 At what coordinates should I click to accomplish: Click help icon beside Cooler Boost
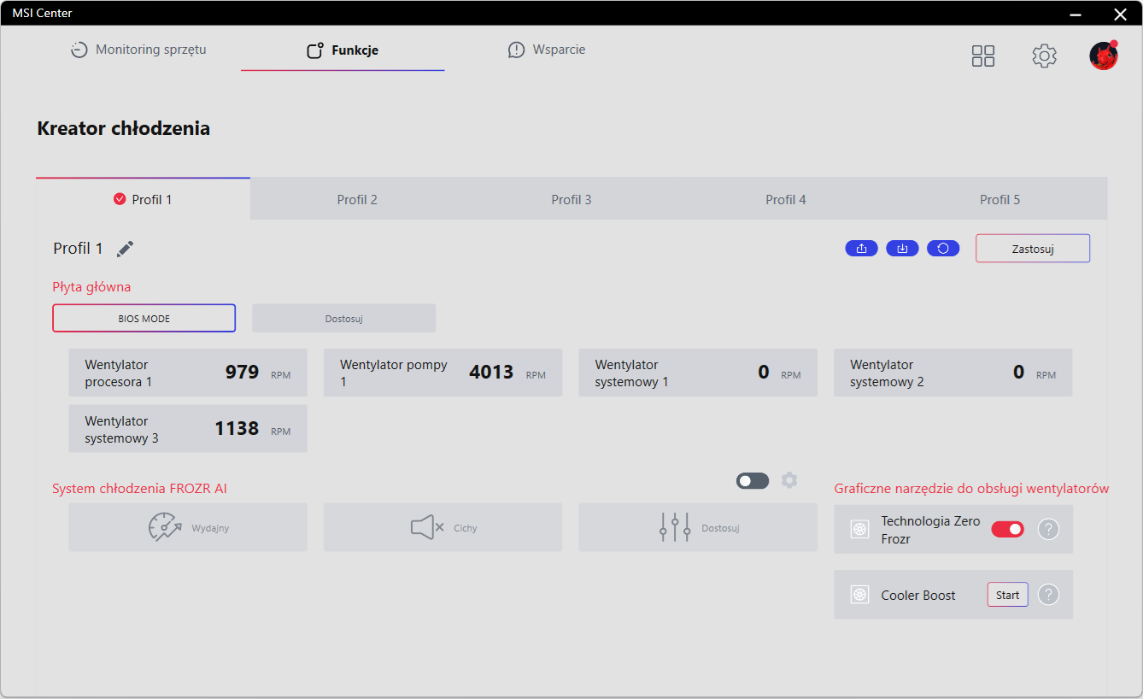(1048, 595)
